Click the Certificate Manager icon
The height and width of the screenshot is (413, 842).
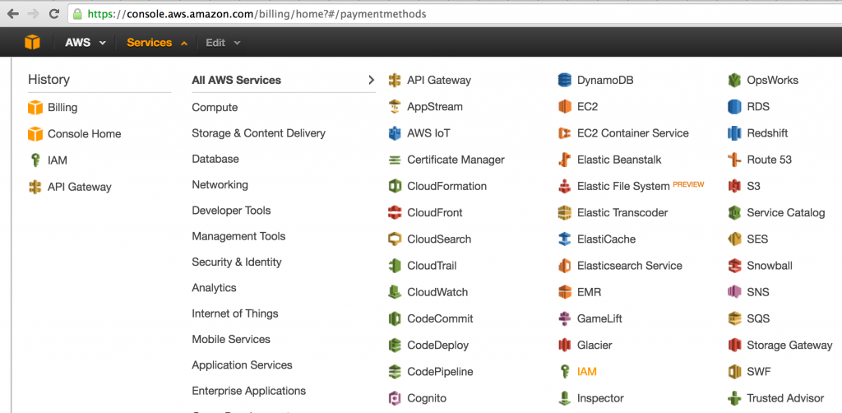[395, 160]
